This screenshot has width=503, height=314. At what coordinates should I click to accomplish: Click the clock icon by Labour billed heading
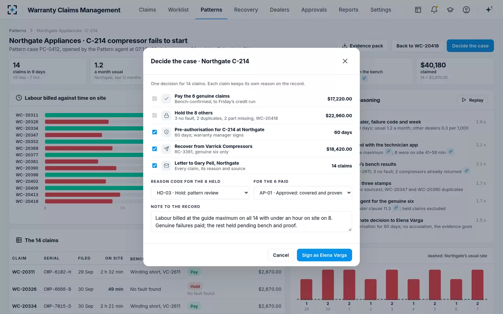point(19,98)
